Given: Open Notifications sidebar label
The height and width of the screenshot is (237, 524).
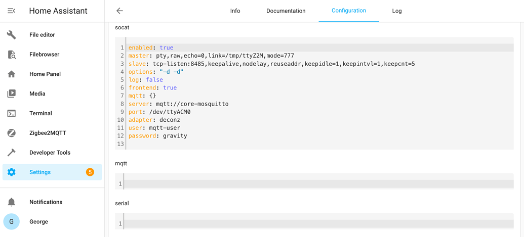Looking at the screenshot, I should (x=46, y=202).
